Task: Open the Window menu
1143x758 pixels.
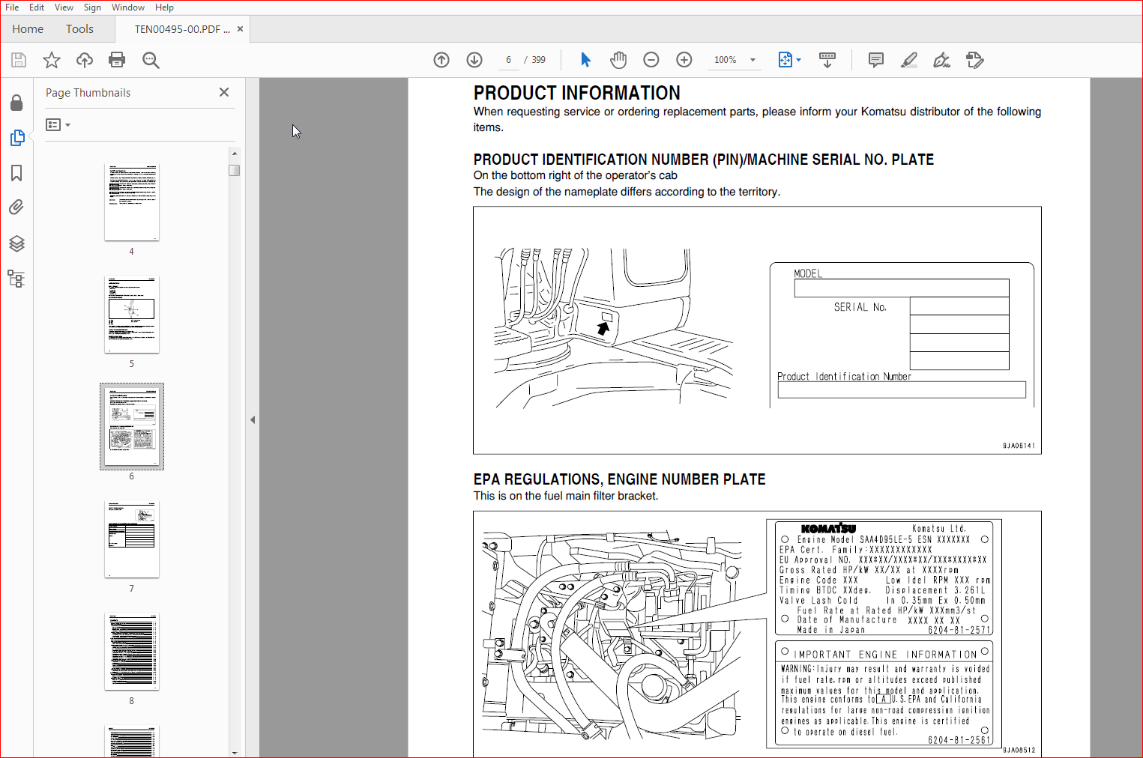Action: click(128, 7)
